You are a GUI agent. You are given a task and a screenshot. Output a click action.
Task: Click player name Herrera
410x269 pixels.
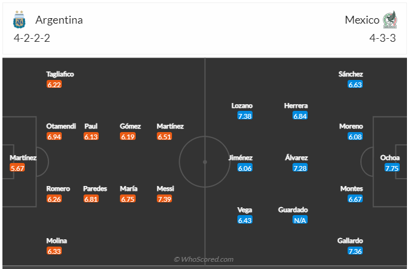tap(296, 105)
